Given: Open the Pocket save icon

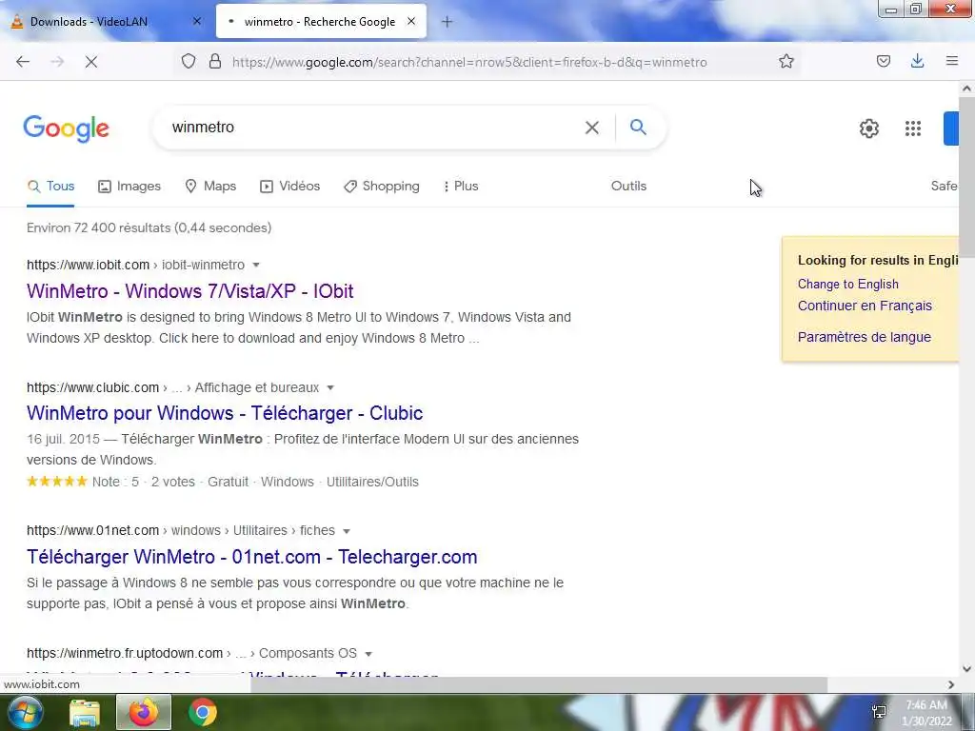Looking at the screenshot, I should [883, 61].
